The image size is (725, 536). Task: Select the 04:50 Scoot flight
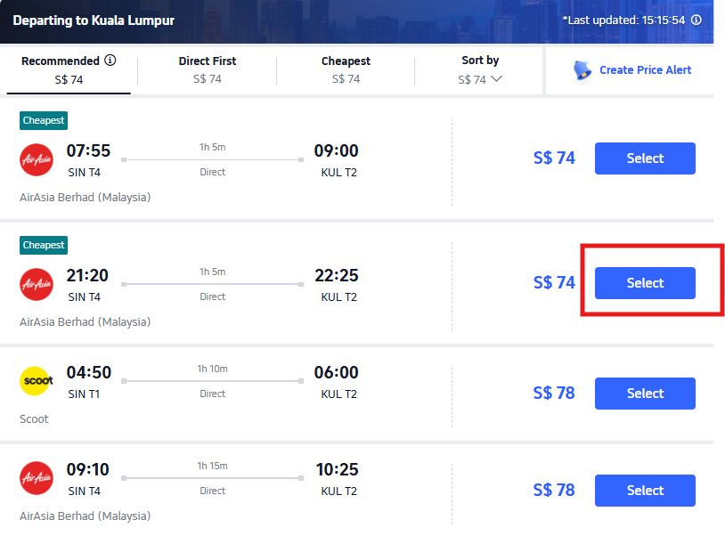point(644,393)
